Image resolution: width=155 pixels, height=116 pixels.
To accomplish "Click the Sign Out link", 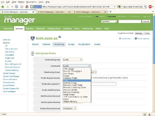I will coord(147,16).
